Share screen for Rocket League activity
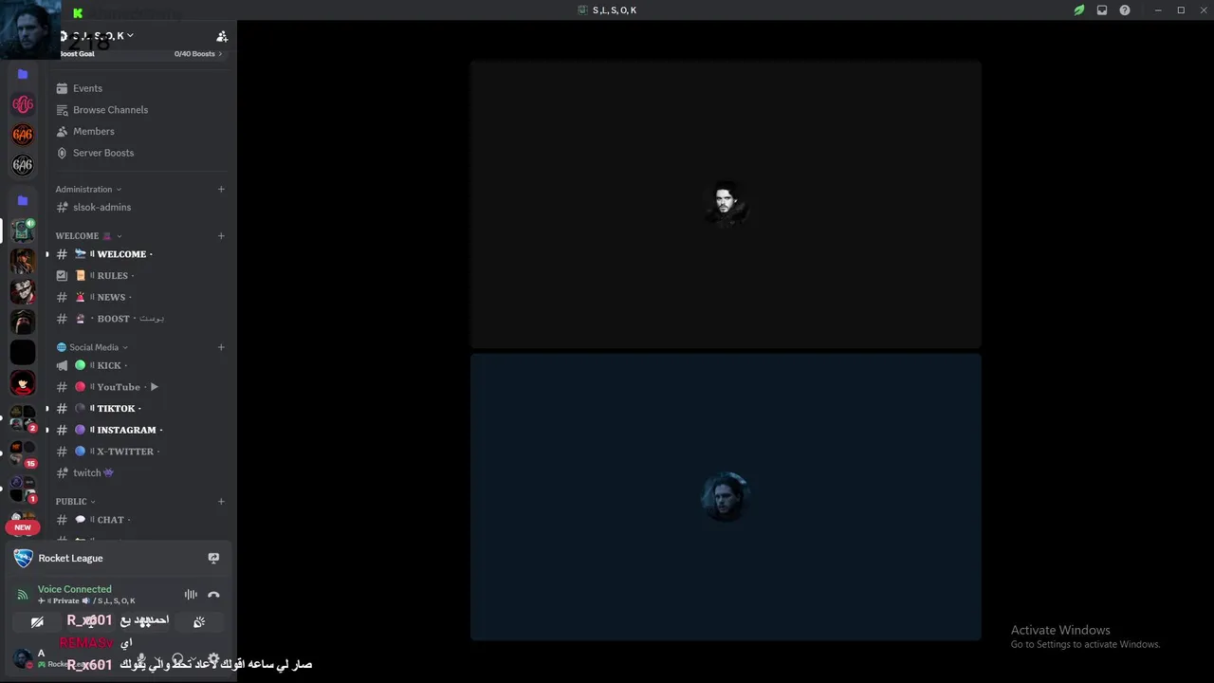The width and height of the screenshot is (1214, 683). pyautogui.click(x=213, y=558)
